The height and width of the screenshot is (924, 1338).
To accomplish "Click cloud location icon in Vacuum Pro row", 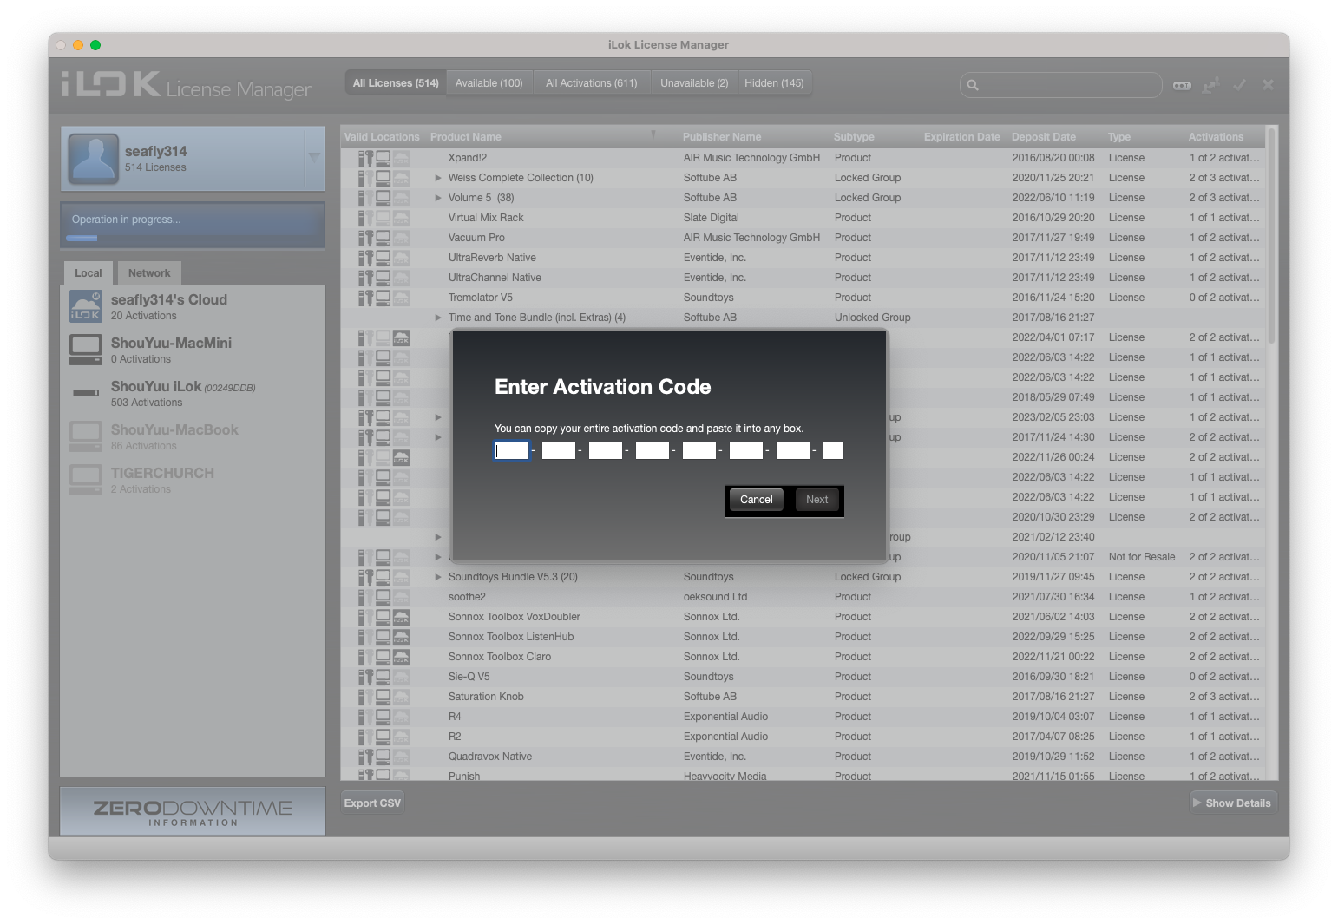I will point(401,238).
